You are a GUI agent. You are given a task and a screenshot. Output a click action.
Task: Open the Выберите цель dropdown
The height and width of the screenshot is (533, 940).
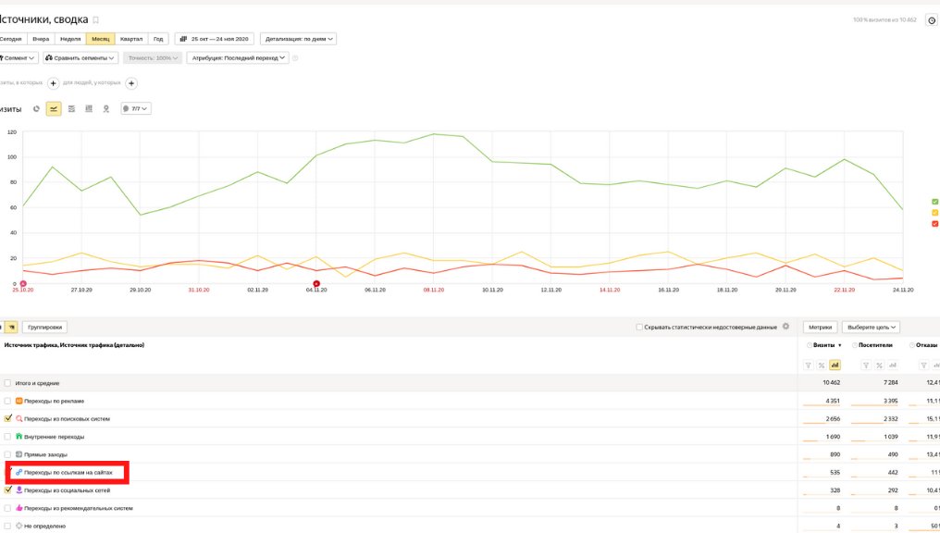point(871,327)
